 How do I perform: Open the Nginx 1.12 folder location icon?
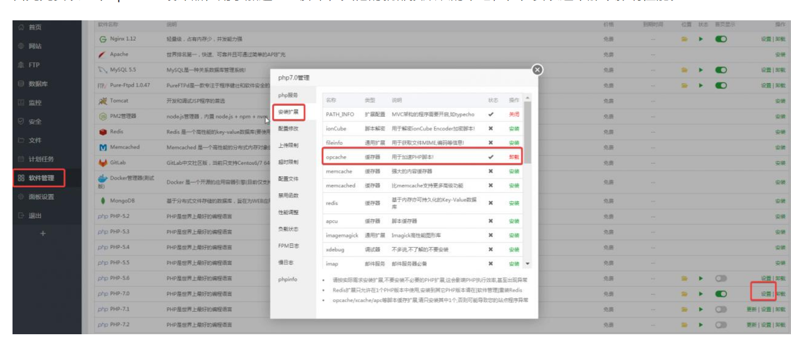[685, 39]
